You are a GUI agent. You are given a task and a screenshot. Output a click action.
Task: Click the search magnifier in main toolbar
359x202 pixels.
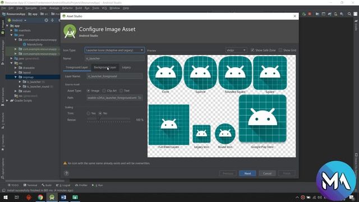pos(349,14)
